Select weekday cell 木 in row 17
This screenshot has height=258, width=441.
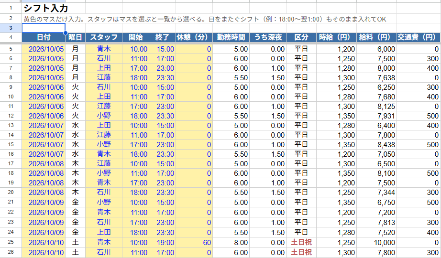[x=76, y=163]
